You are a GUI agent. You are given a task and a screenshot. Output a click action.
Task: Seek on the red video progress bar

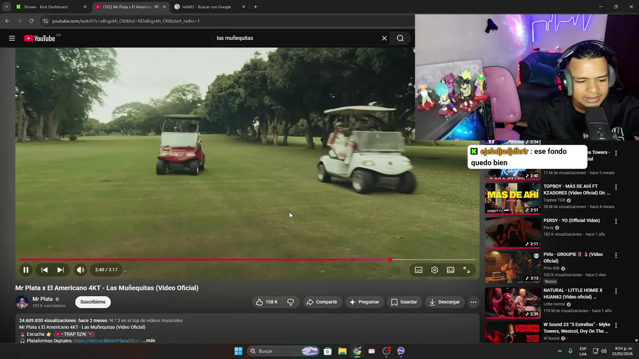coord(248,260)
